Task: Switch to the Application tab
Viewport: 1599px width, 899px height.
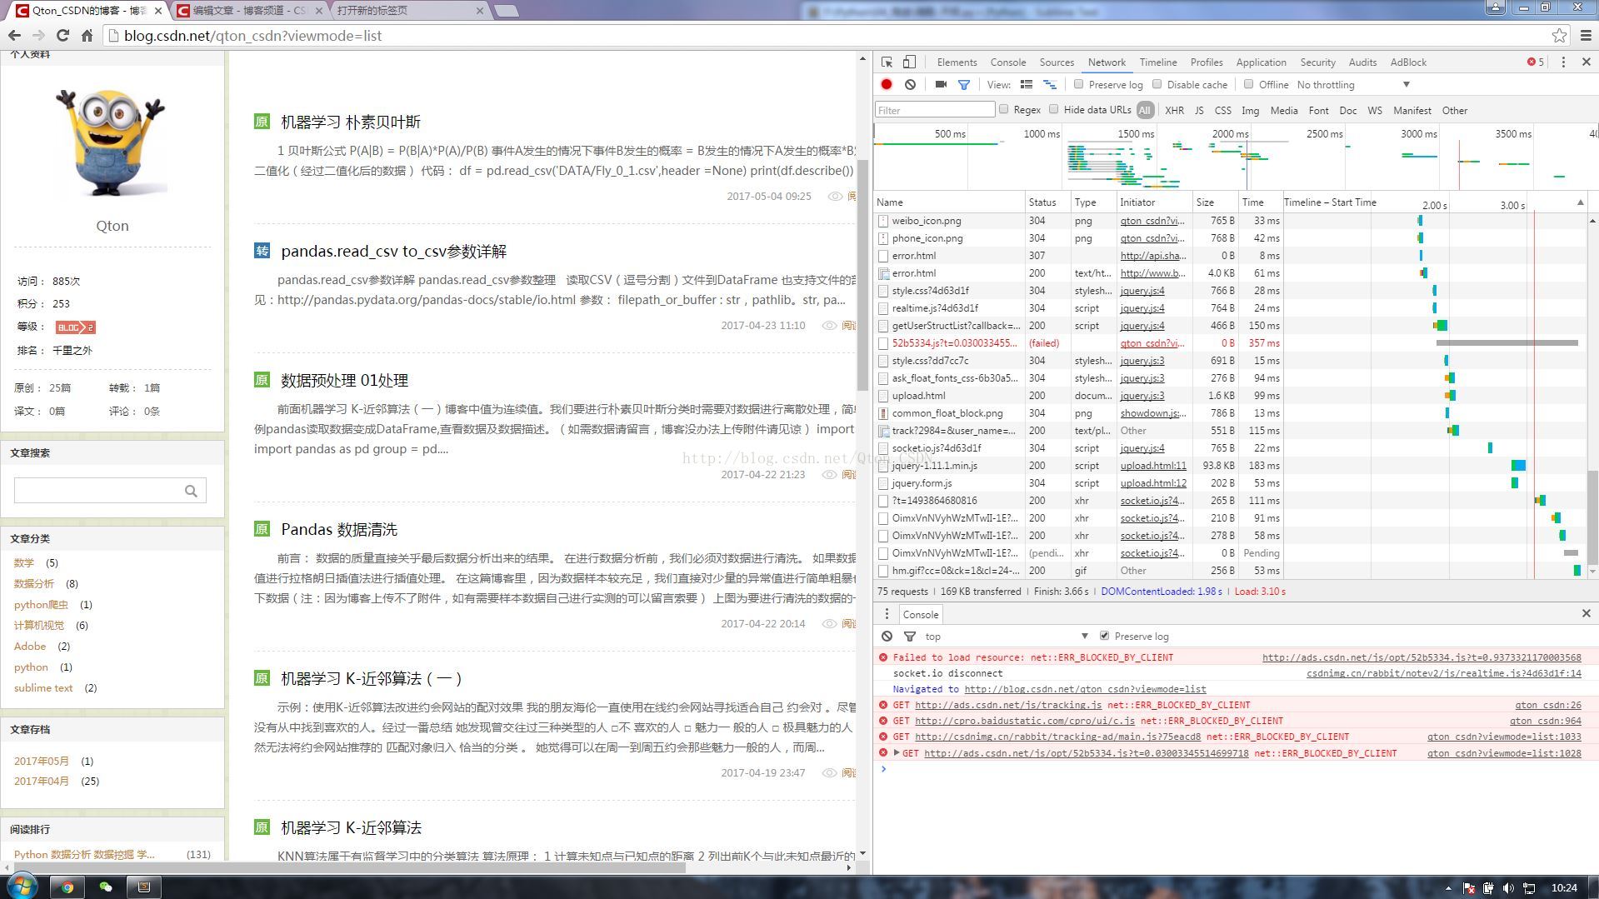Action: pyautogui.click(x=1261, y=62)
